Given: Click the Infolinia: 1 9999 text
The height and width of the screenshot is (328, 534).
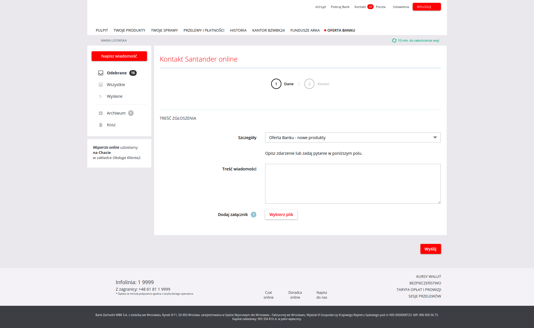Looking at the screenshot, I should [x=135, y=282].
